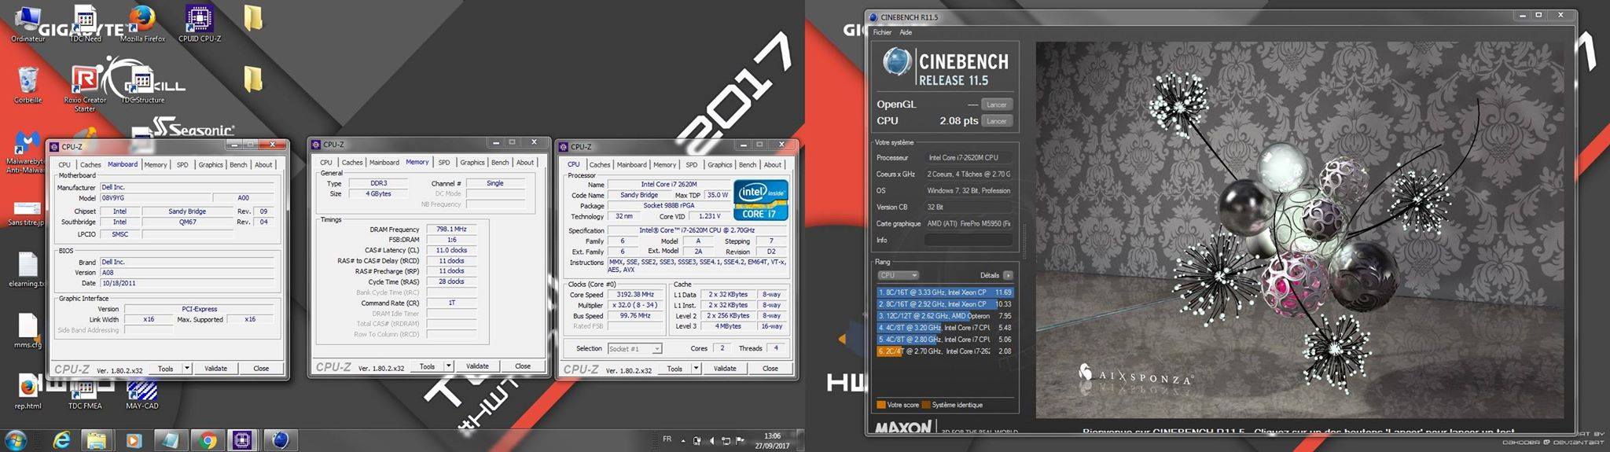This screenshot has width=1610, height=452.
Task: Open the Selection Socket #1 combo box
Action: coord(634,348)
